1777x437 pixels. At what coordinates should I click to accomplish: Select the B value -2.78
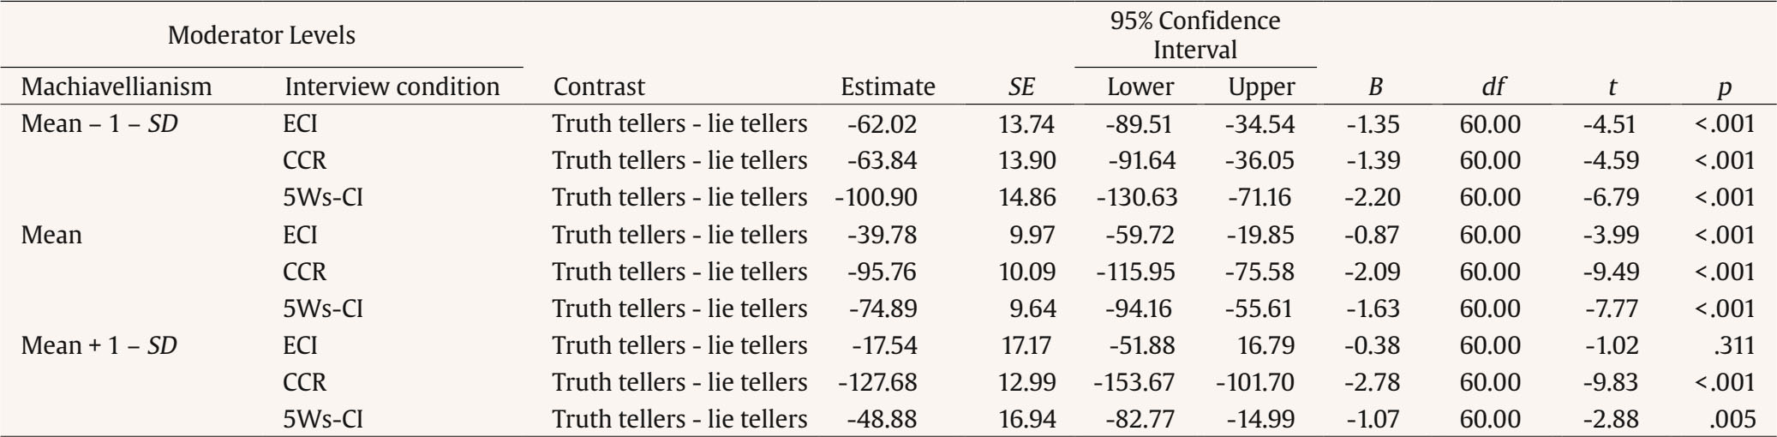(x=1373, y=382)
